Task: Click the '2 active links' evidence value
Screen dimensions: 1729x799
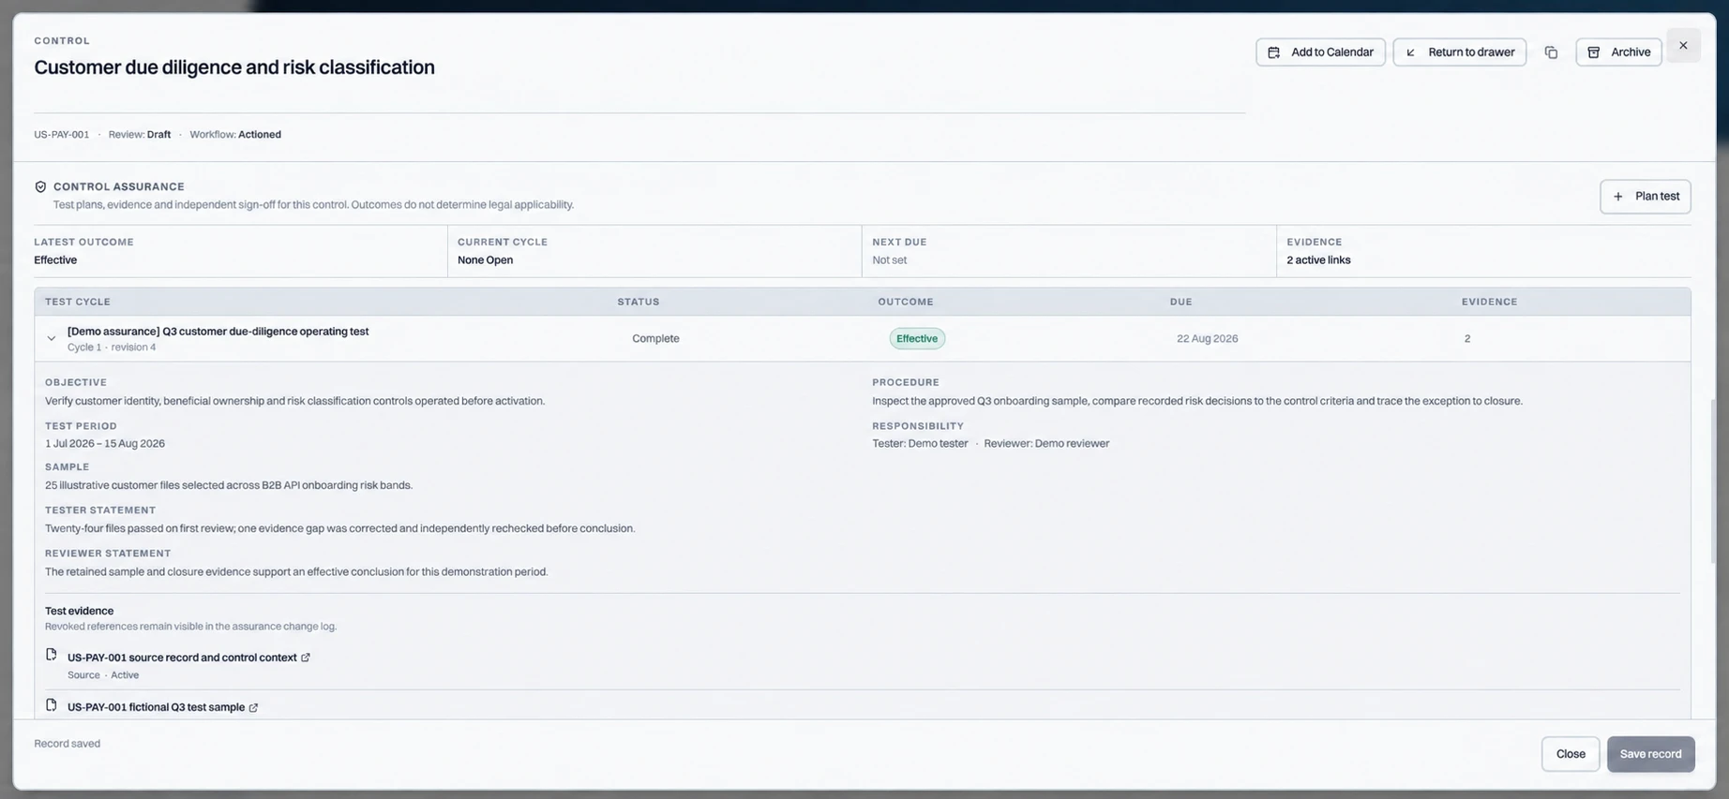Action: point(1318,260)
